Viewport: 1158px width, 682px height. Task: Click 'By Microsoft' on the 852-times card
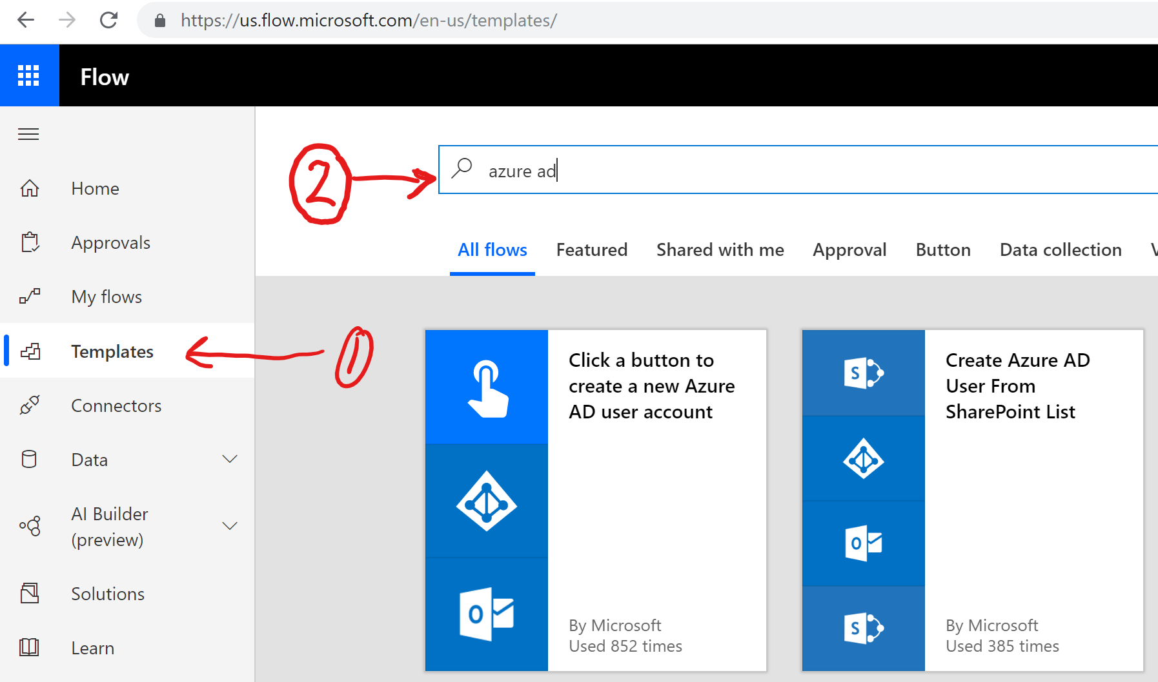click(x=615, y=626)
